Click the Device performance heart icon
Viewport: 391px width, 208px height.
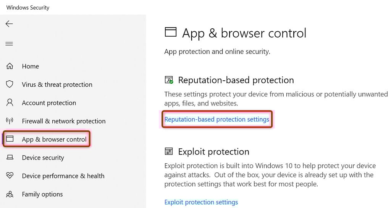point(10,176)
